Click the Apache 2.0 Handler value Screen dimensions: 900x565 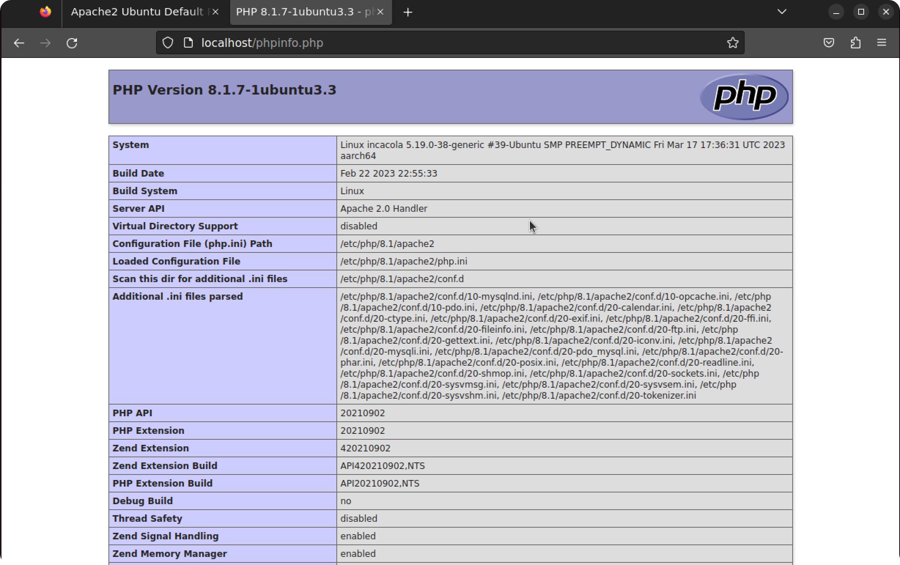384,208
